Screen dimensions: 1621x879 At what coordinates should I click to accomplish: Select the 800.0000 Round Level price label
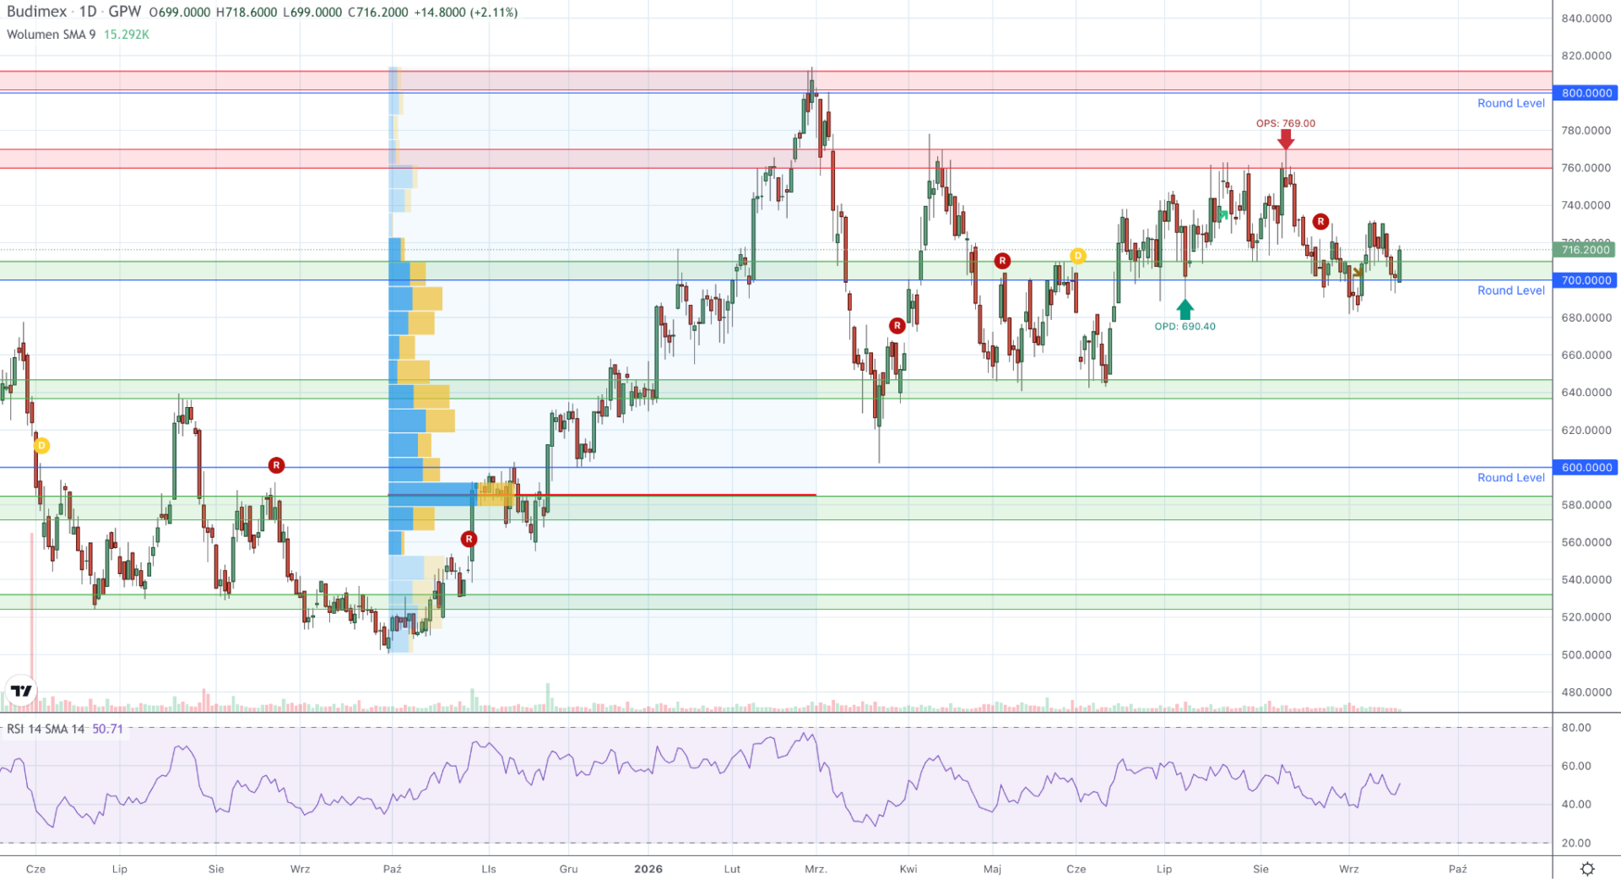point(1586,93)
